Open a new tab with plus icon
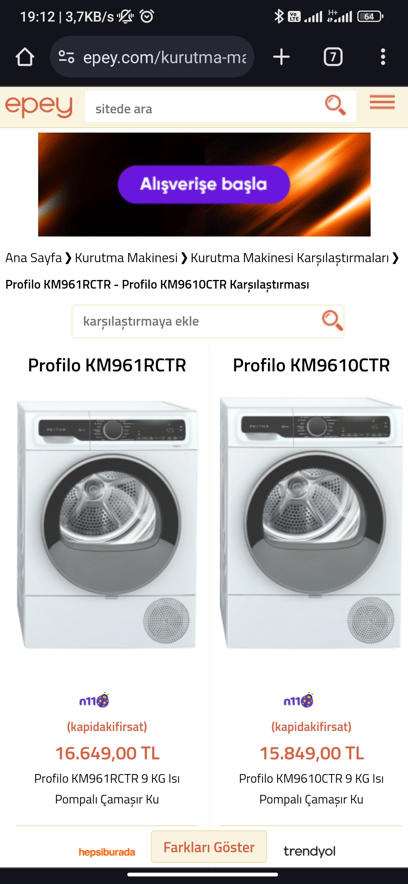The height and width of the screenshot is (884, 408). [281, 57]
